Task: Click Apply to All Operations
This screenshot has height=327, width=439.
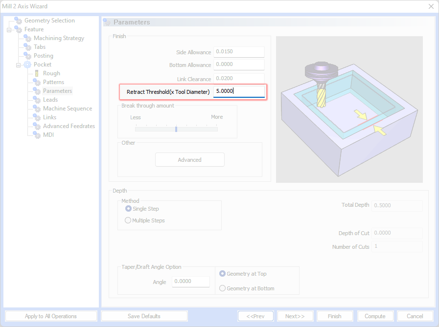Action: (51, 316)
